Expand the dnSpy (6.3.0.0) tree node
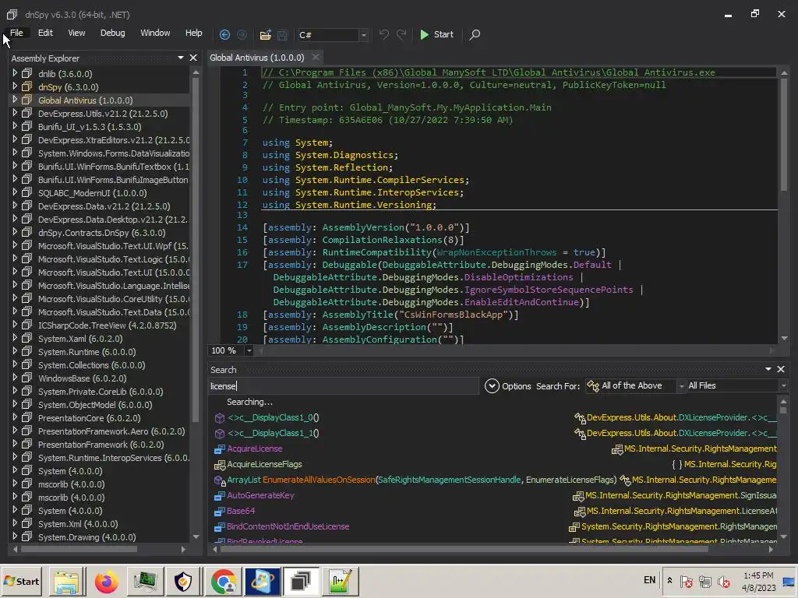Screen dimensions: 798x598 coord(15,86)
